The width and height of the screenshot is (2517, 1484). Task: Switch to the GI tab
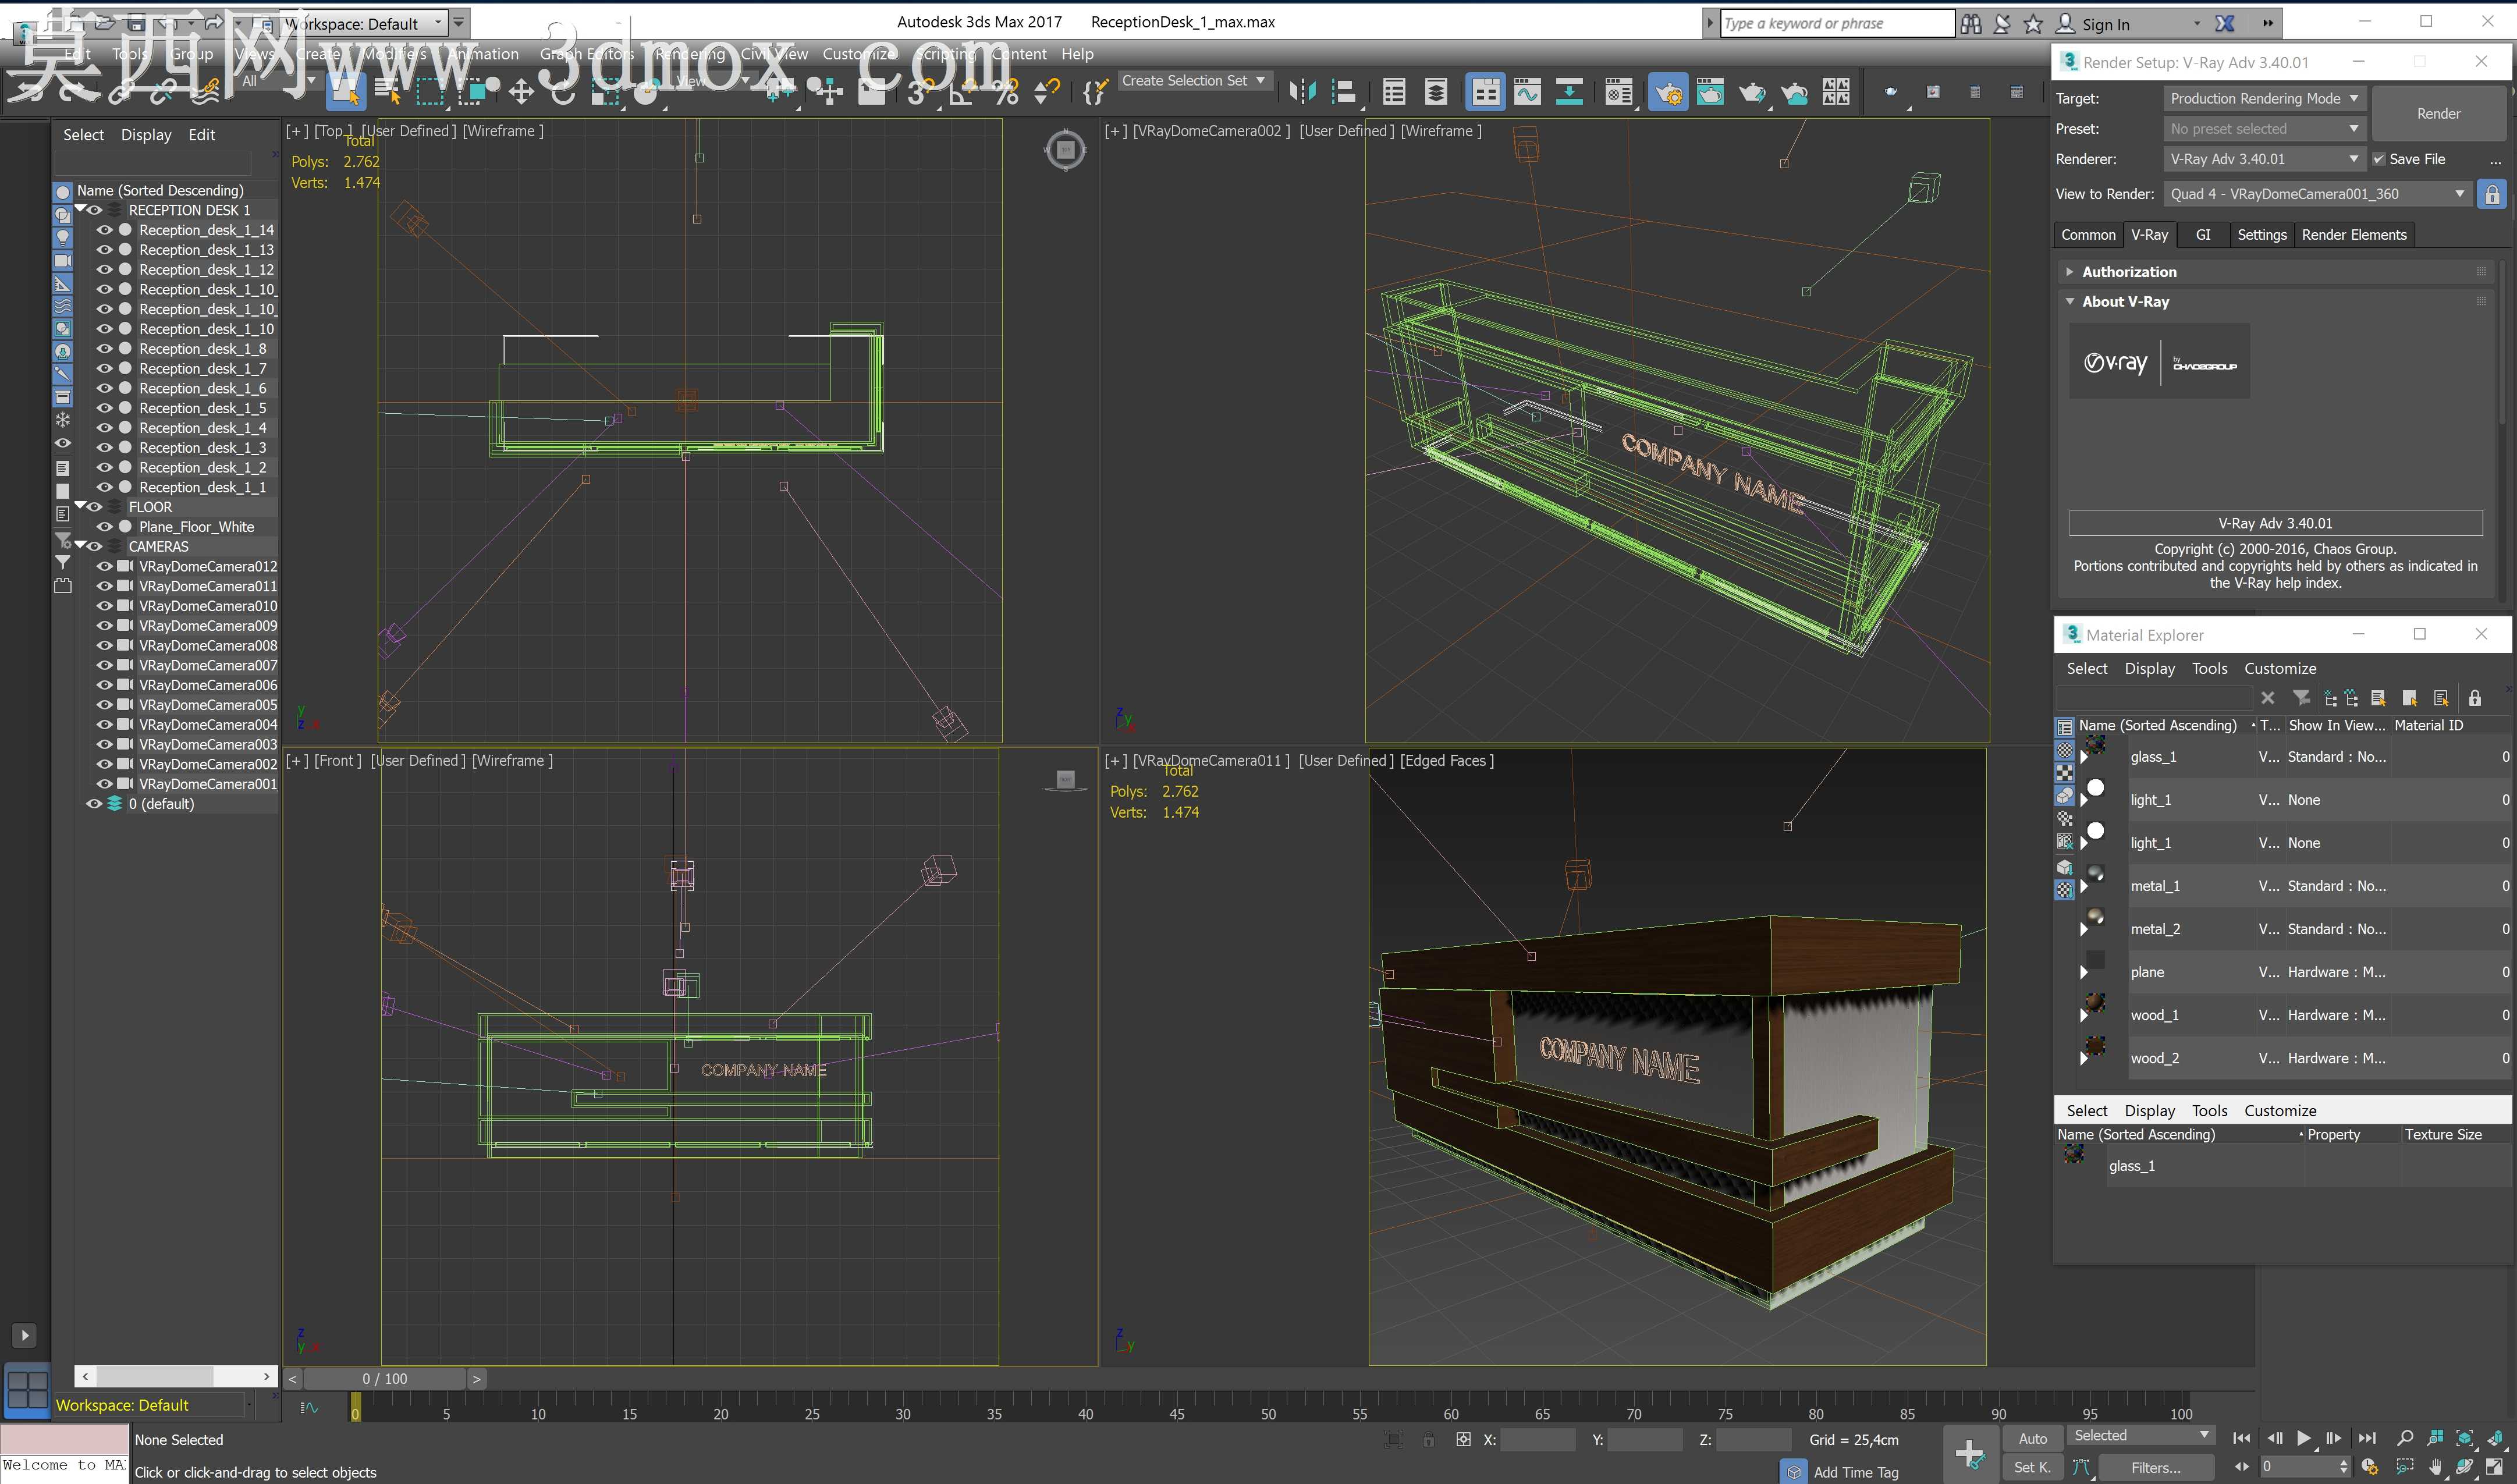[x=2203, y=235]
